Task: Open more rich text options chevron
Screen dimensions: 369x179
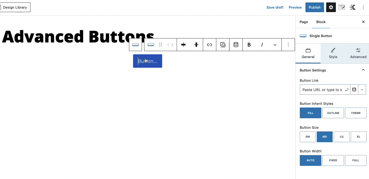Action: point(275,45)
